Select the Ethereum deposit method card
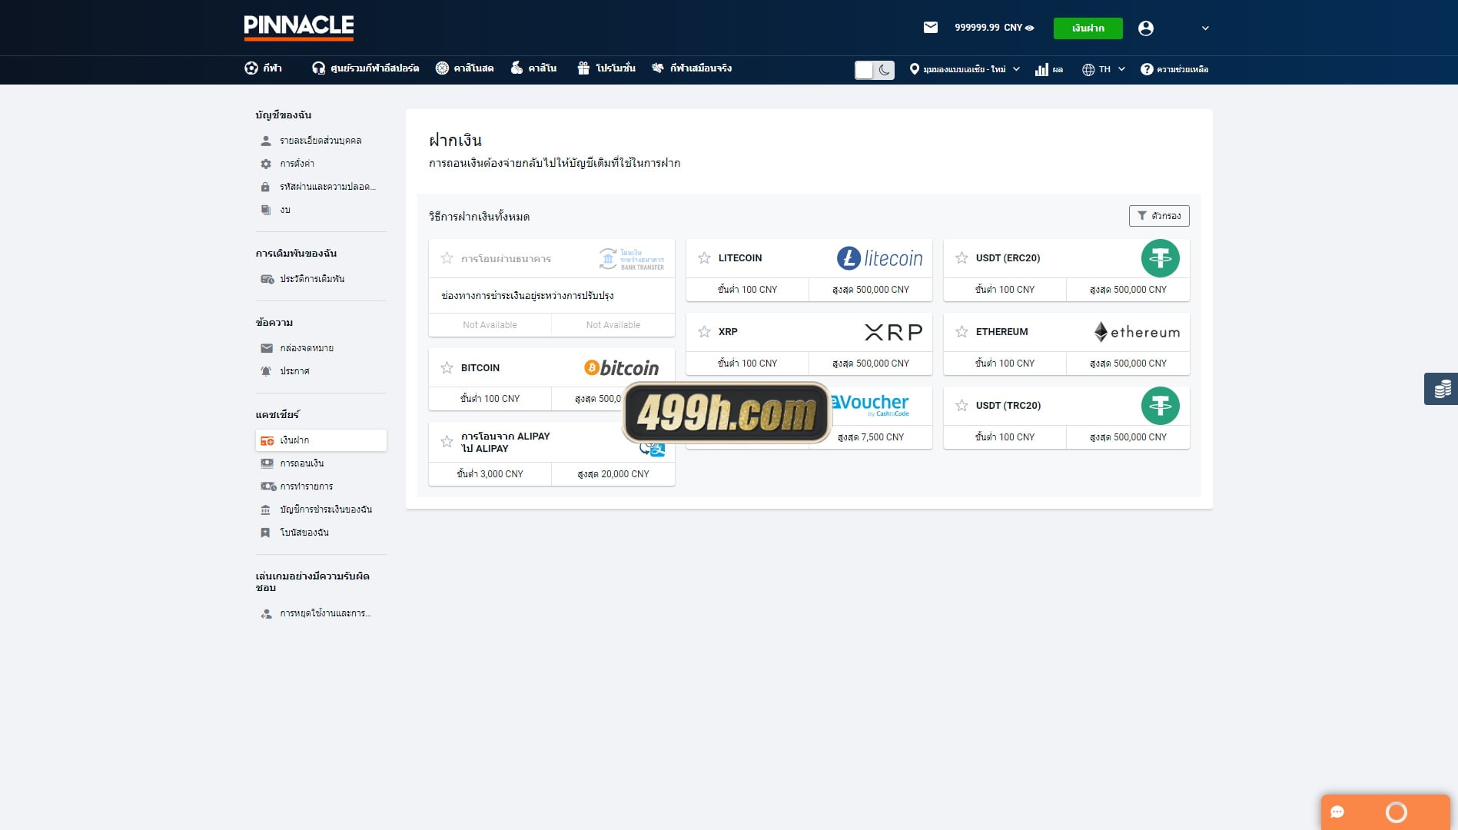Screen dimensions: 1458x830 point(1066,344)
